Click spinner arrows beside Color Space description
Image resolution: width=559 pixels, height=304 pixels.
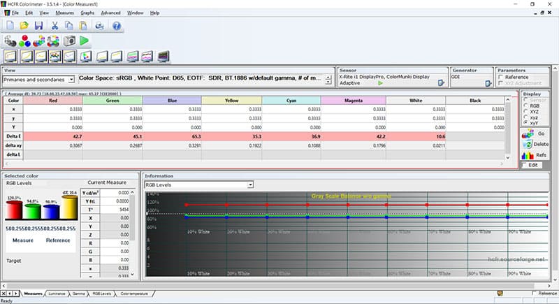click(x=328, y=80)
